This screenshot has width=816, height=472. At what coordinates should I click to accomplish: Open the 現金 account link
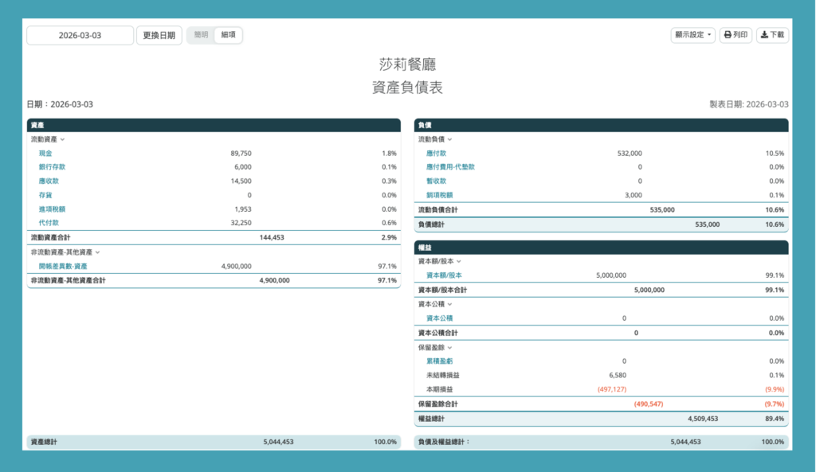pos(45,153)
